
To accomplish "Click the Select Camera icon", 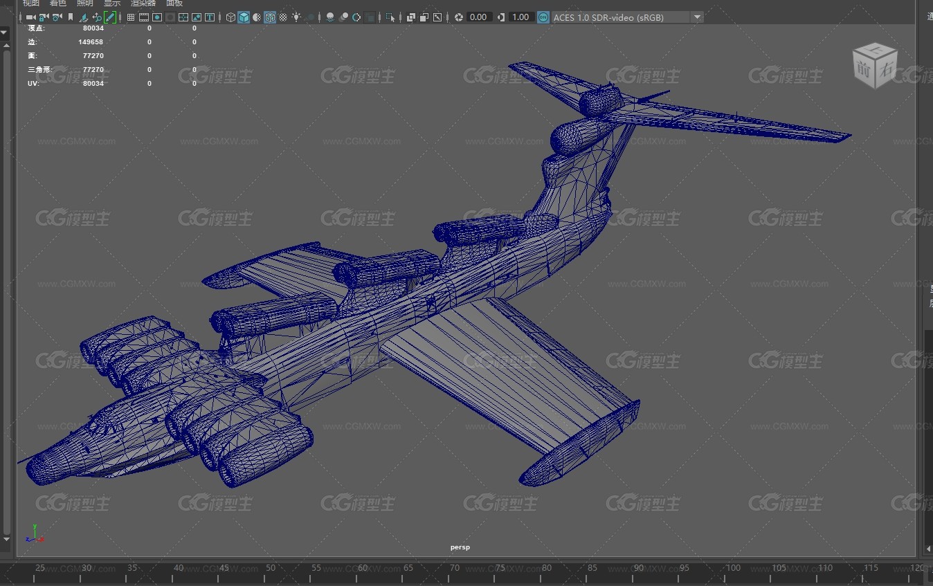I will click(x=30, y=17).
